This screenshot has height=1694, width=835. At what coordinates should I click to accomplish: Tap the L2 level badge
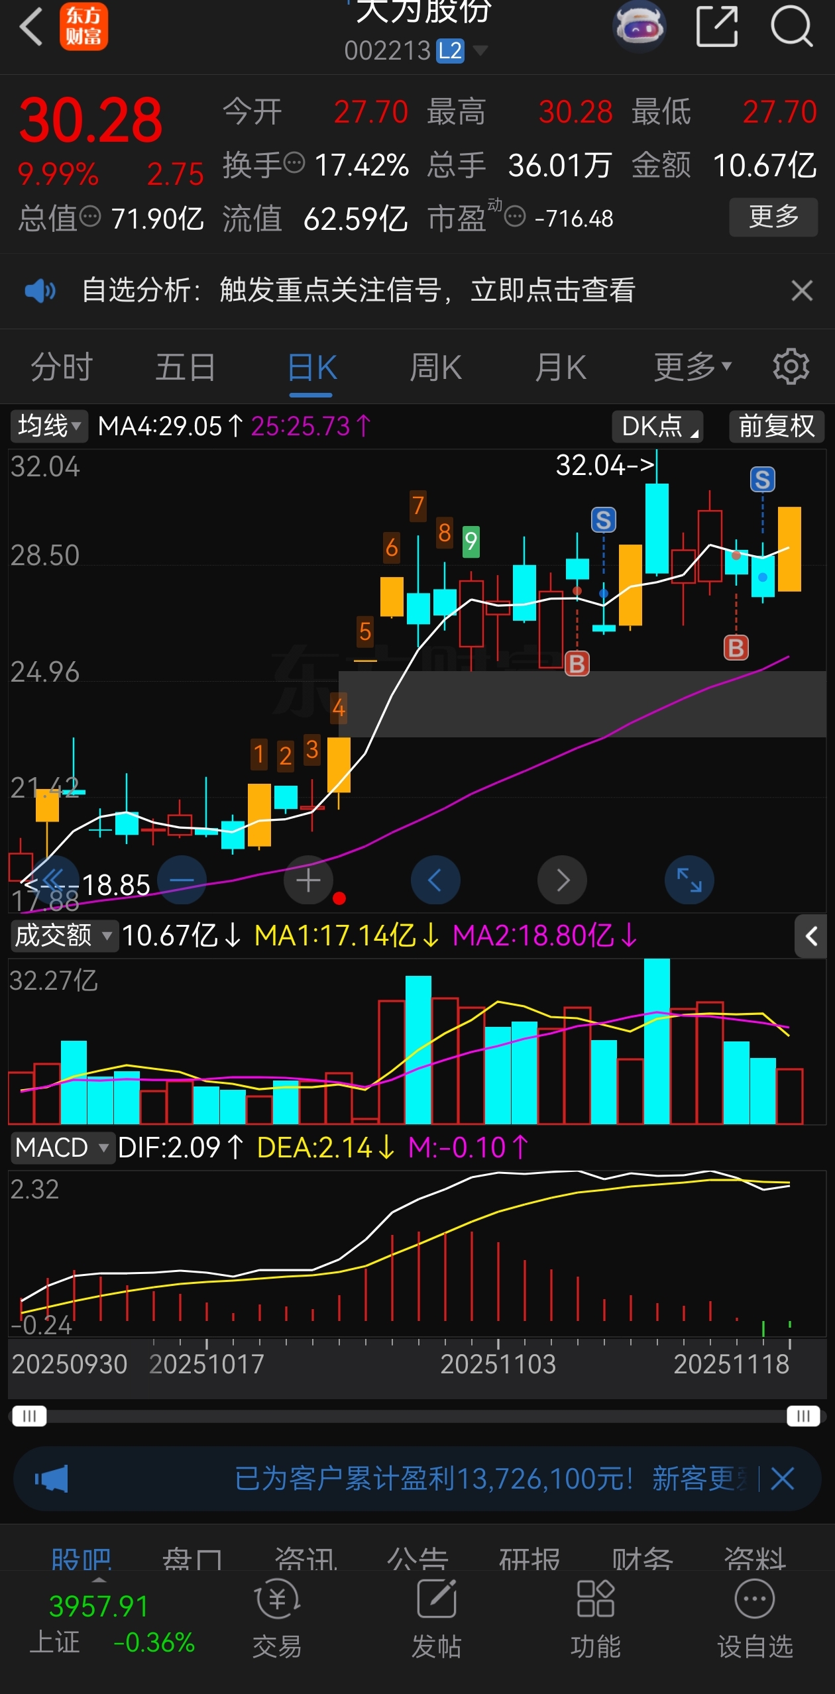pyautogui.click(x=450, y=51)
